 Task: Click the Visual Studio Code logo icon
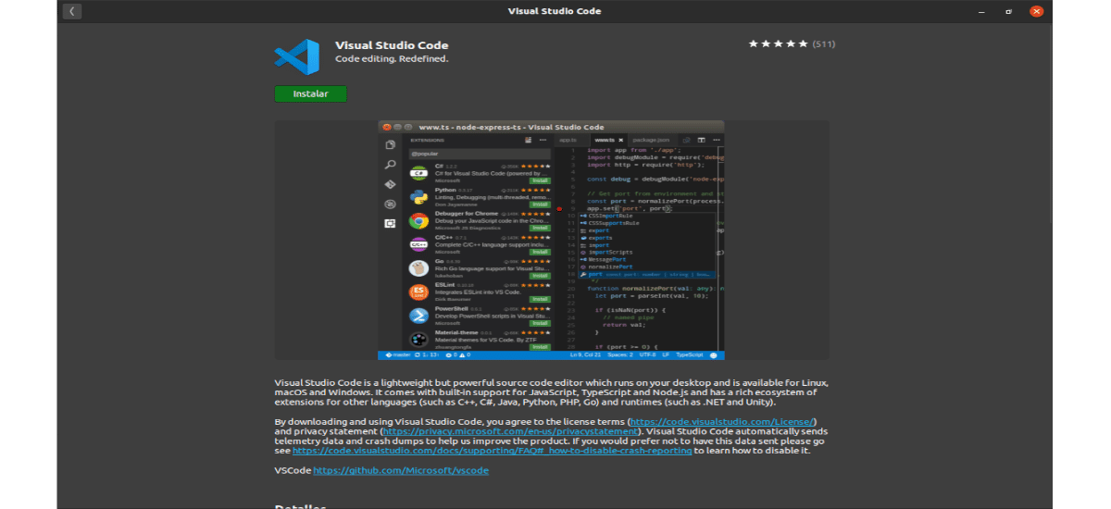(296, 55)
